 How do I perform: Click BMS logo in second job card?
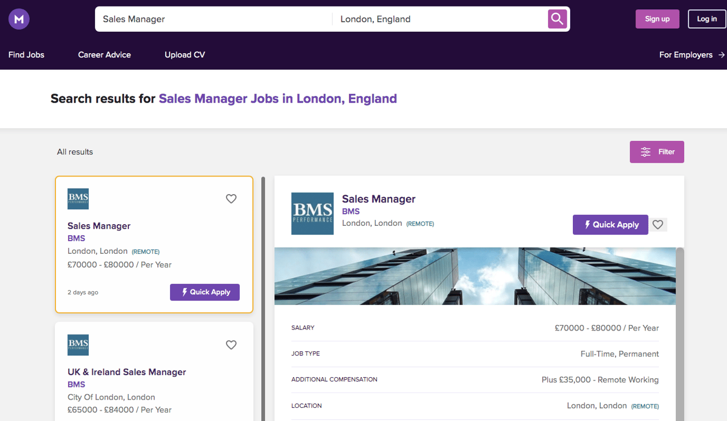point(78,345)
